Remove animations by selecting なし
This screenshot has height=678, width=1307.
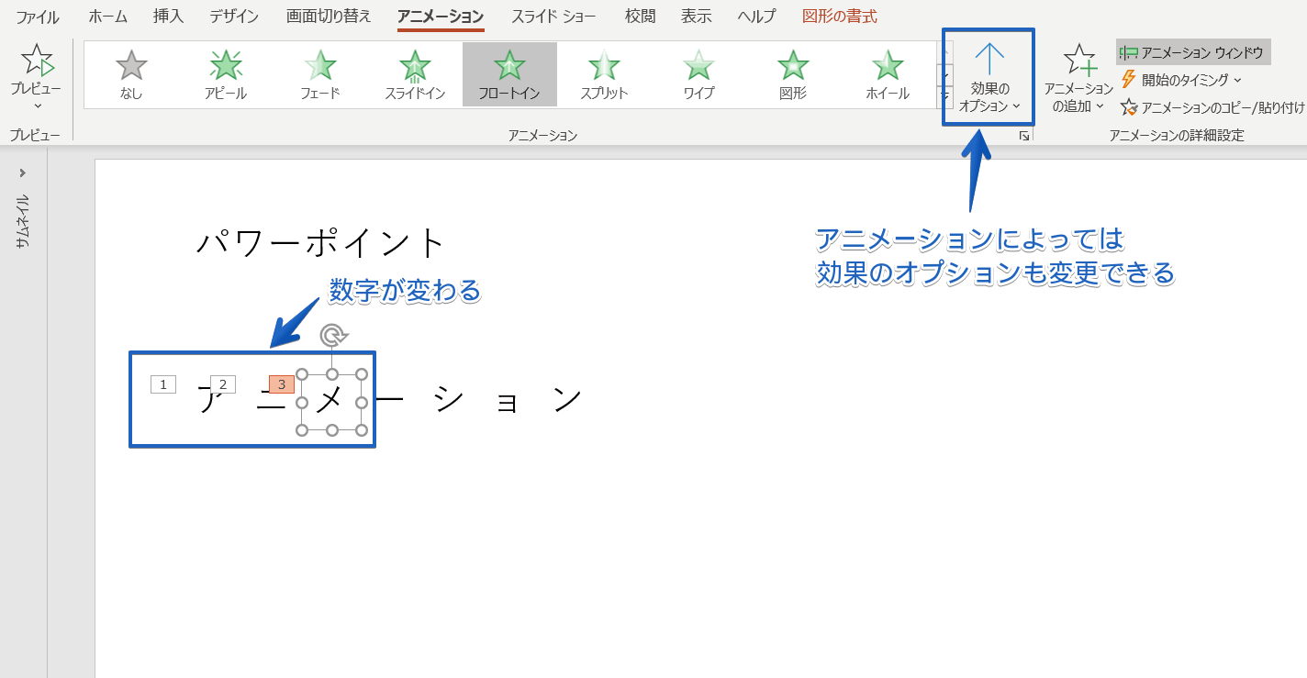click(x=129, y=73)
